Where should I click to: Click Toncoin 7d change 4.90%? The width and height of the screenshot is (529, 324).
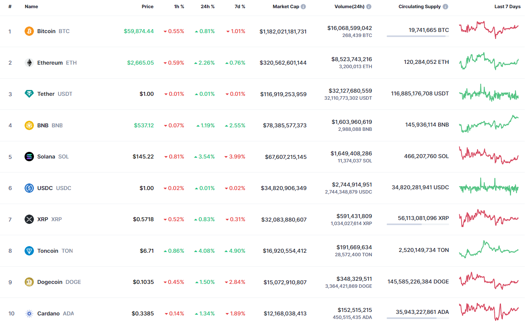235,251
